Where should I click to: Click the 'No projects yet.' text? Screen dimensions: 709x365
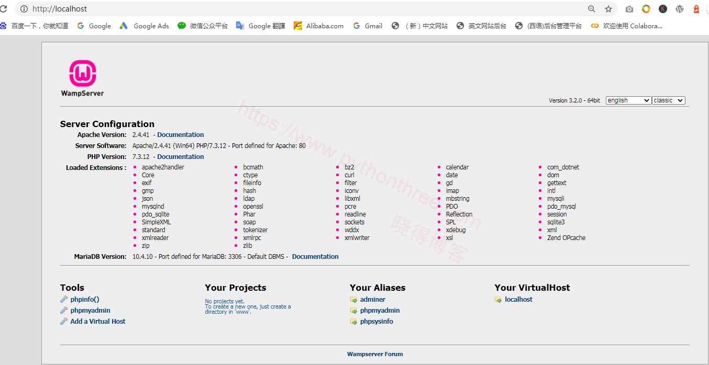pos(225,301)
